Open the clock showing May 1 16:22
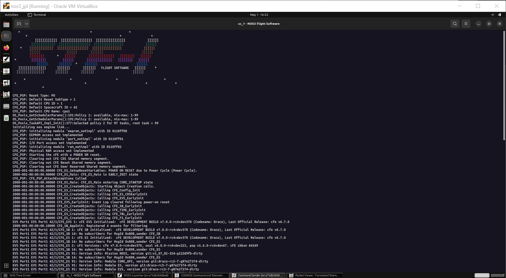Screen dimensions: 506x278 [x=259, y=15]
